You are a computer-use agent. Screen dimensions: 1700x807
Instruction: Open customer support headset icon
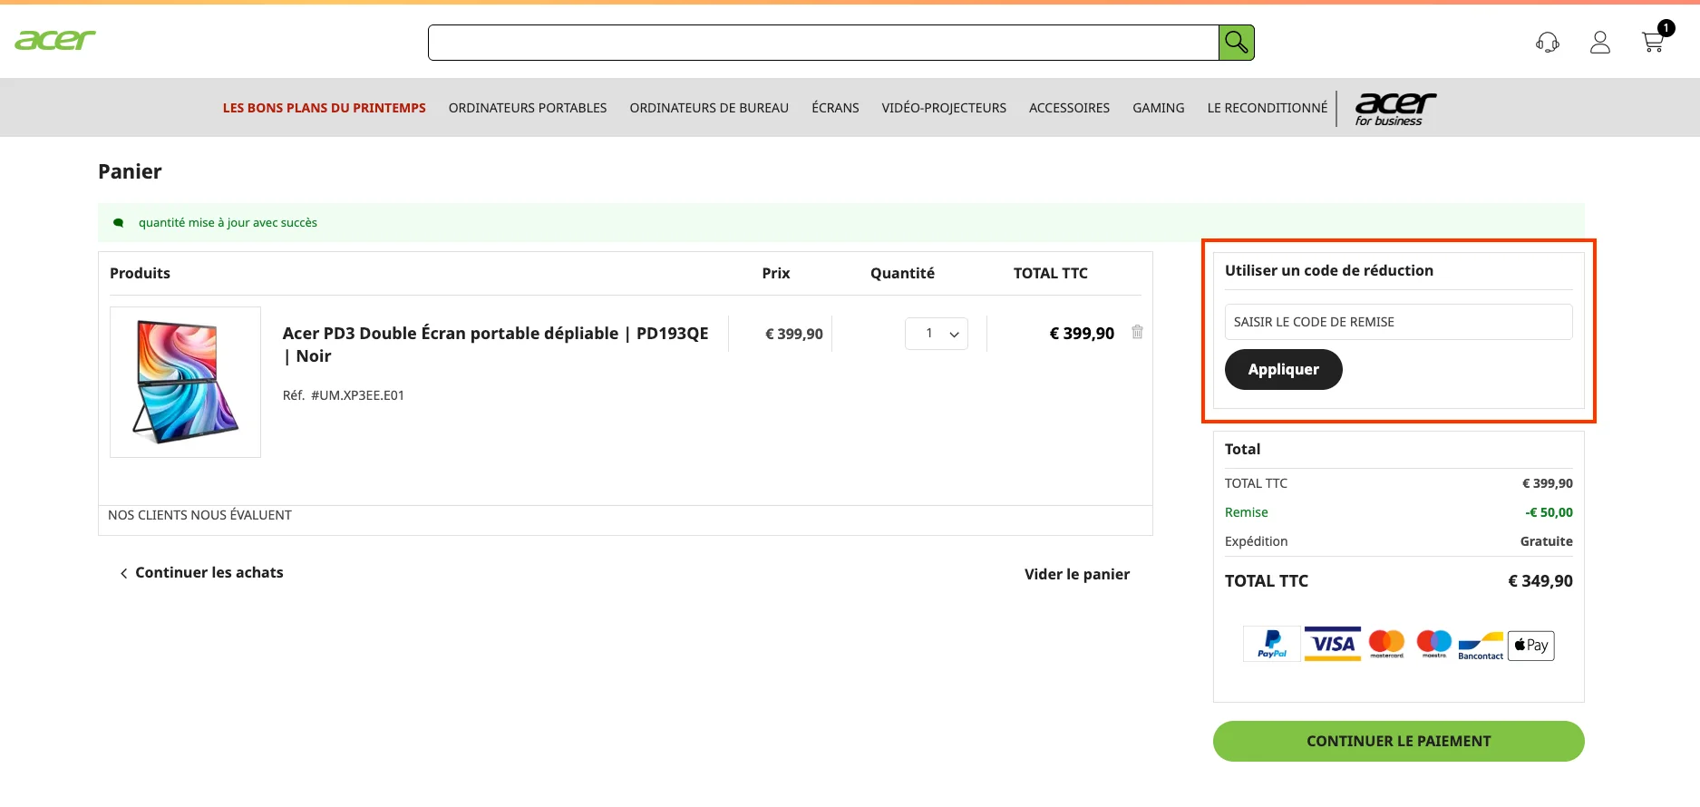tap(1548, 43)
